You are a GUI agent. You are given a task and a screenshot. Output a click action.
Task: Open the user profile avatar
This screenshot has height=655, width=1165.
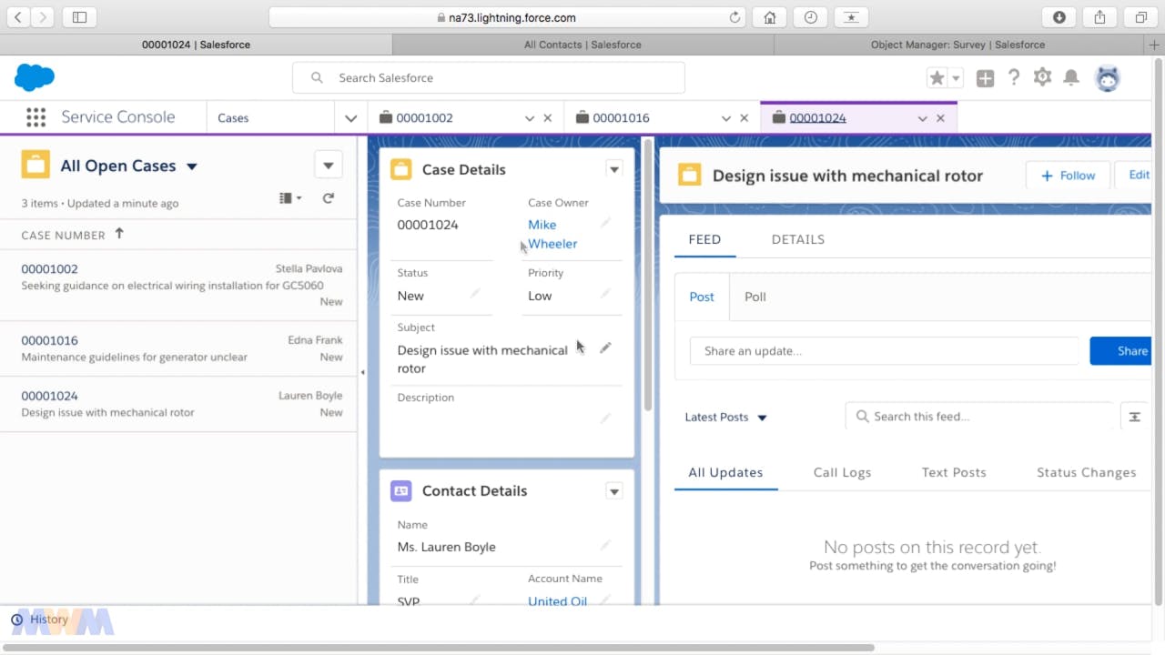point(1108,78)
